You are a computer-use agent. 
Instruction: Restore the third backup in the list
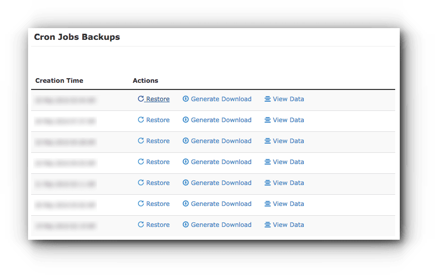point(154,141)
